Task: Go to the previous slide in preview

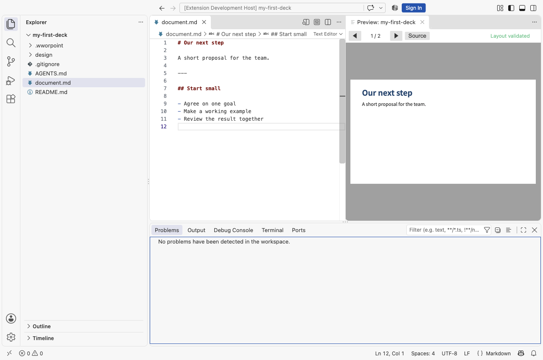Action: point(355,36)
